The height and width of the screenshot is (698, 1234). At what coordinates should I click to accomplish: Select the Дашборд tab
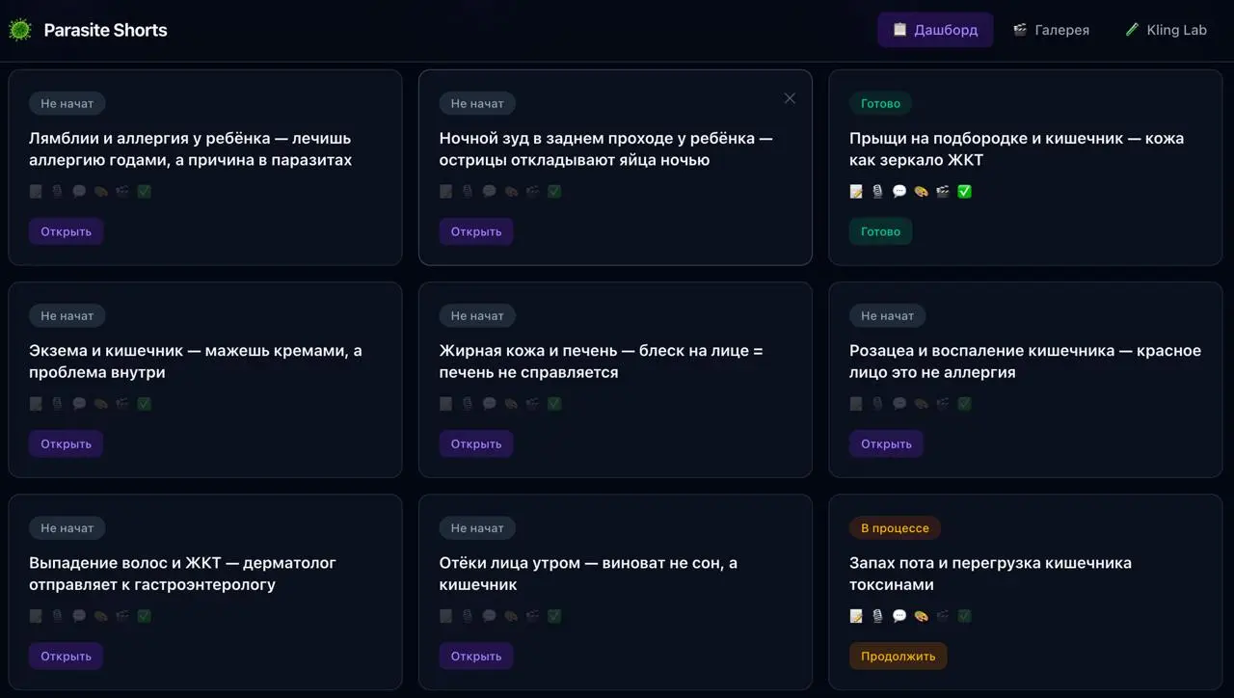(x=935, y=30)
